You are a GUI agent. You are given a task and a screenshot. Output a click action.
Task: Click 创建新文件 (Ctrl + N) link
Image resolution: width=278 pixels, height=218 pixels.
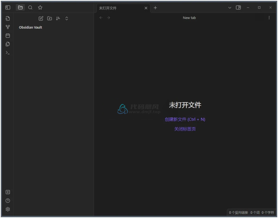(x=185, y=119)
